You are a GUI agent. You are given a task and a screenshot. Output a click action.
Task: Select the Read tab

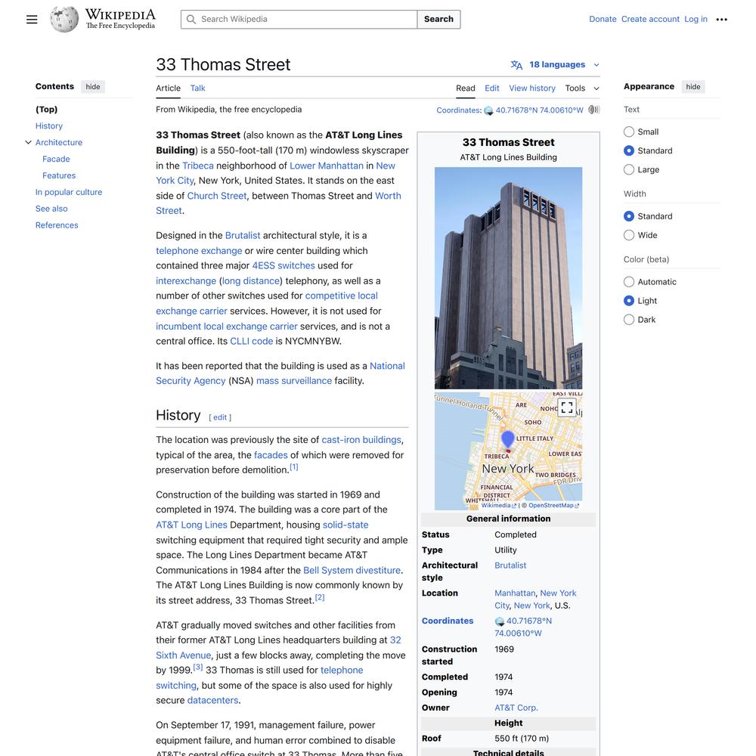click(x=465, y=88)
